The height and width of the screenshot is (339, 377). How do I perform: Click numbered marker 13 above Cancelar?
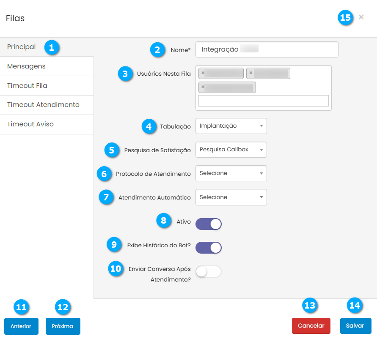[310, 306]
